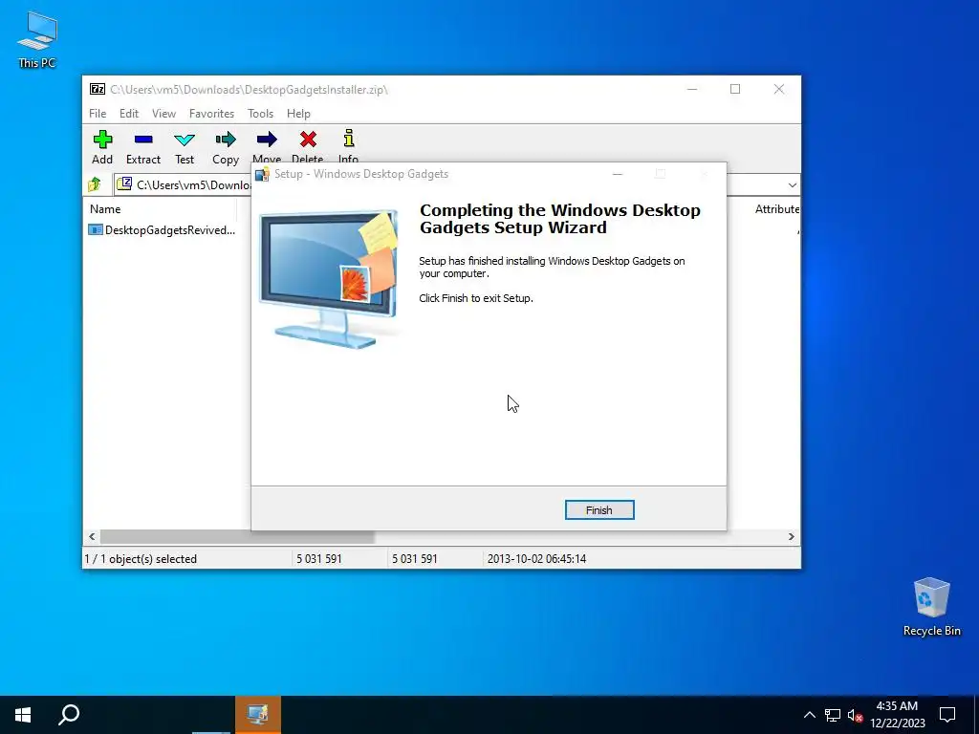Run the Test archive tool

pos(185,148)
